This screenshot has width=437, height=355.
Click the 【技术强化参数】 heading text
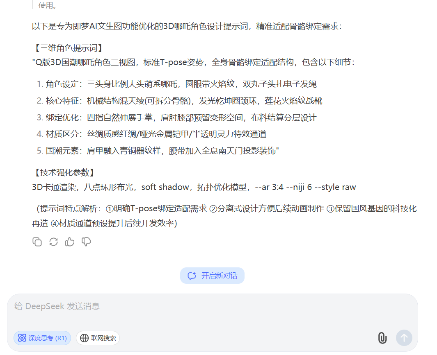coord(64,172)
